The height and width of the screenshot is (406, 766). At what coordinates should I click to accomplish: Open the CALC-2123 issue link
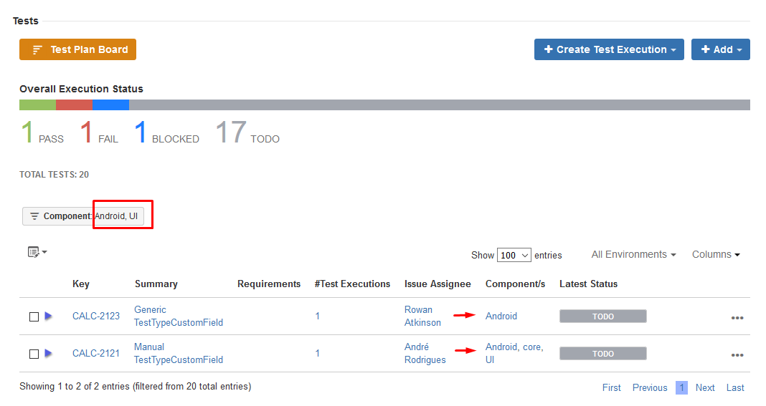(x=96, y=316)
